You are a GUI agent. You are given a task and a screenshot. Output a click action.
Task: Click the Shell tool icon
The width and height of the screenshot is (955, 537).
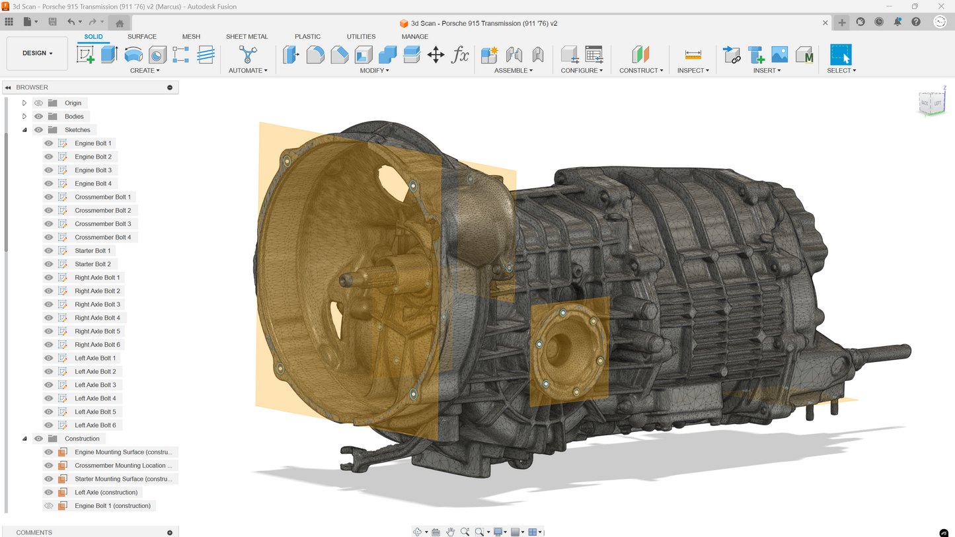pyautogui.click(x=363, y=55)
